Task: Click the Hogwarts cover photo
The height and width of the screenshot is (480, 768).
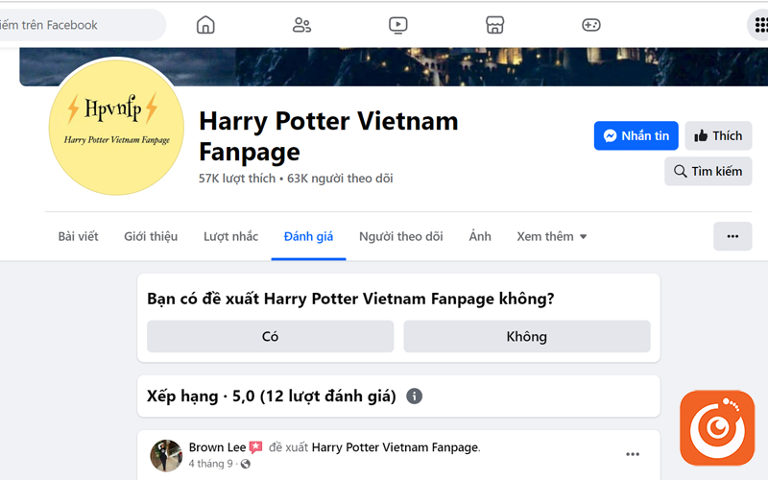Action: tap(394, 66)
